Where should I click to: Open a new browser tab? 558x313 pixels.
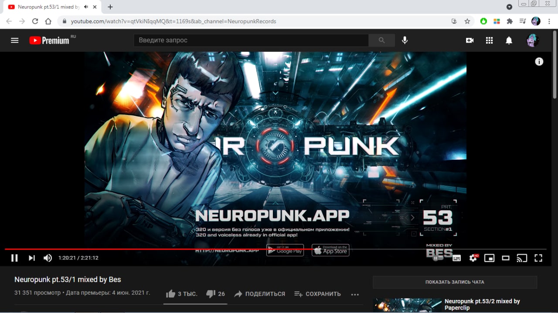(x=110, y=7)
